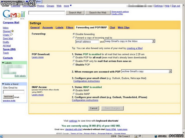Click the Save Changes button
Viewport: 185px width, 138px height.
click(x=112, y=108)
